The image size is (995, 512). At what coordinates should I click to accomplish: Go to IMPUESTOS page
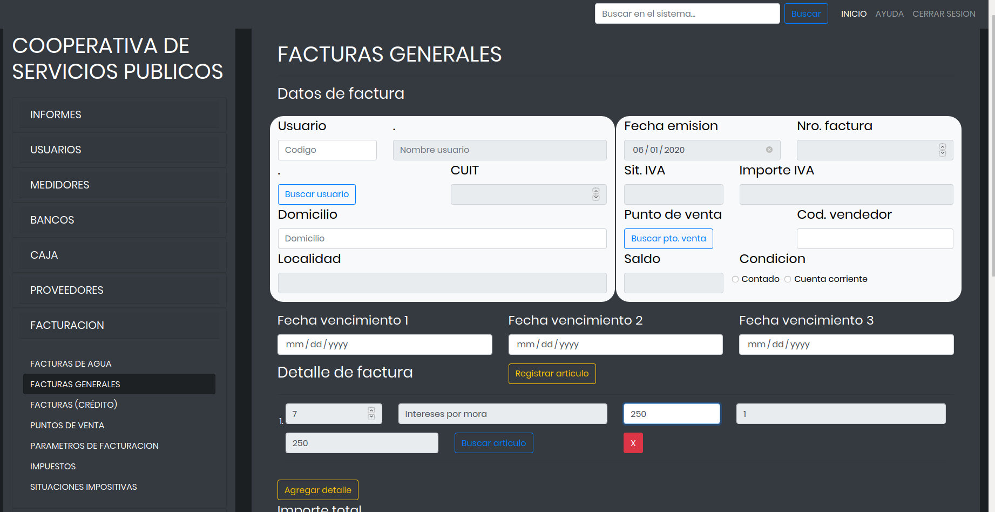pos(119,466)
